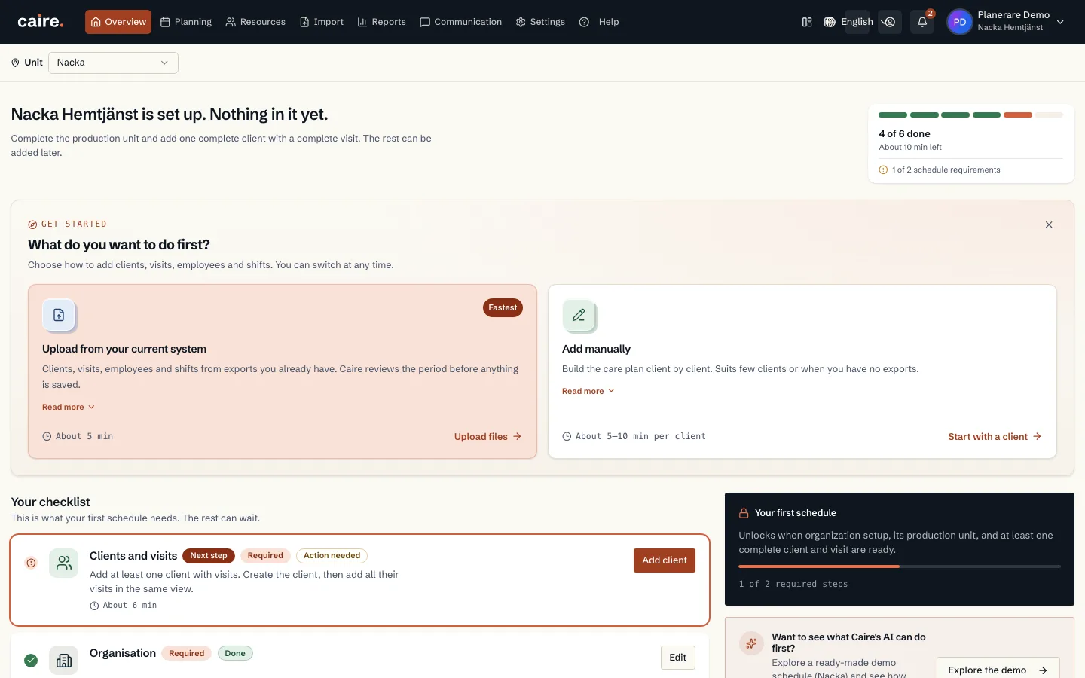Screen dimensions: 1085x678
Task: Open the Communication menu
Action: (x=461, y=22)
